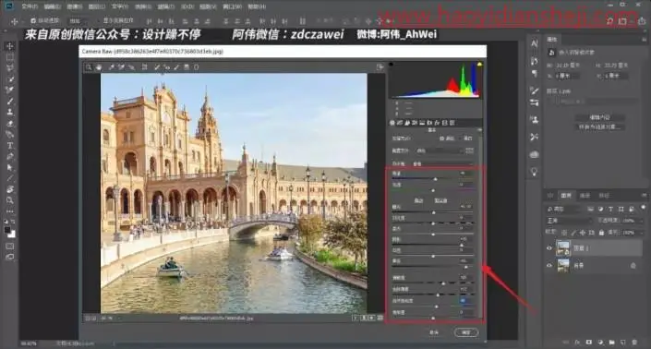651x349 pixels.
Task: Click the add layer style fx icon
Action: click(577, 343)
